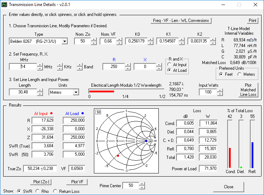Step KHz frequency up with spinner
Image resolution: width=264 pixels, height=195 pixels.
60,65
